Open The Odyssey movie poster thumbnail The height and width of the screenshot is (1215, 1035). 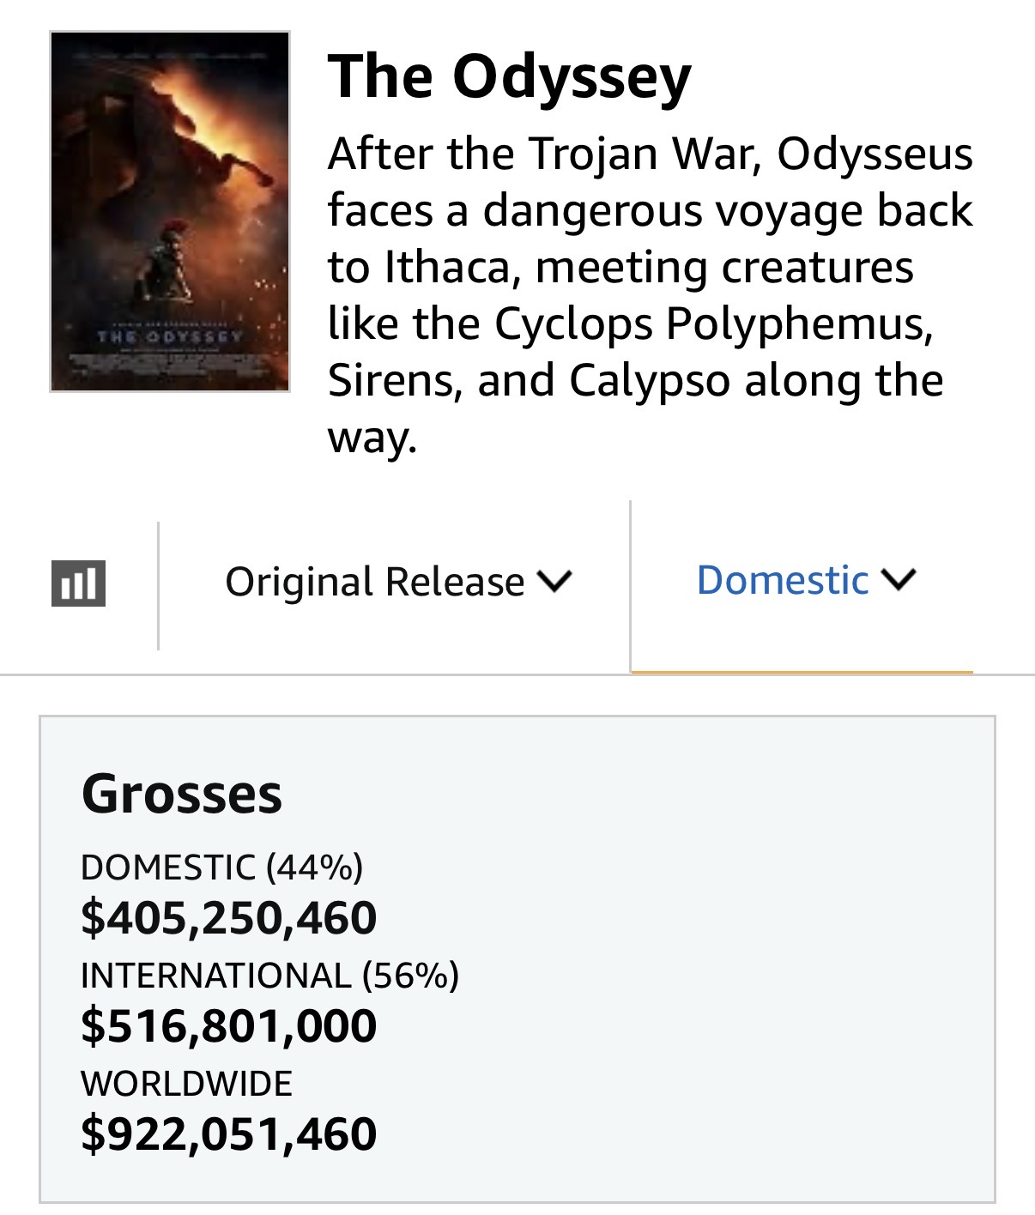(x=170, y=212)
